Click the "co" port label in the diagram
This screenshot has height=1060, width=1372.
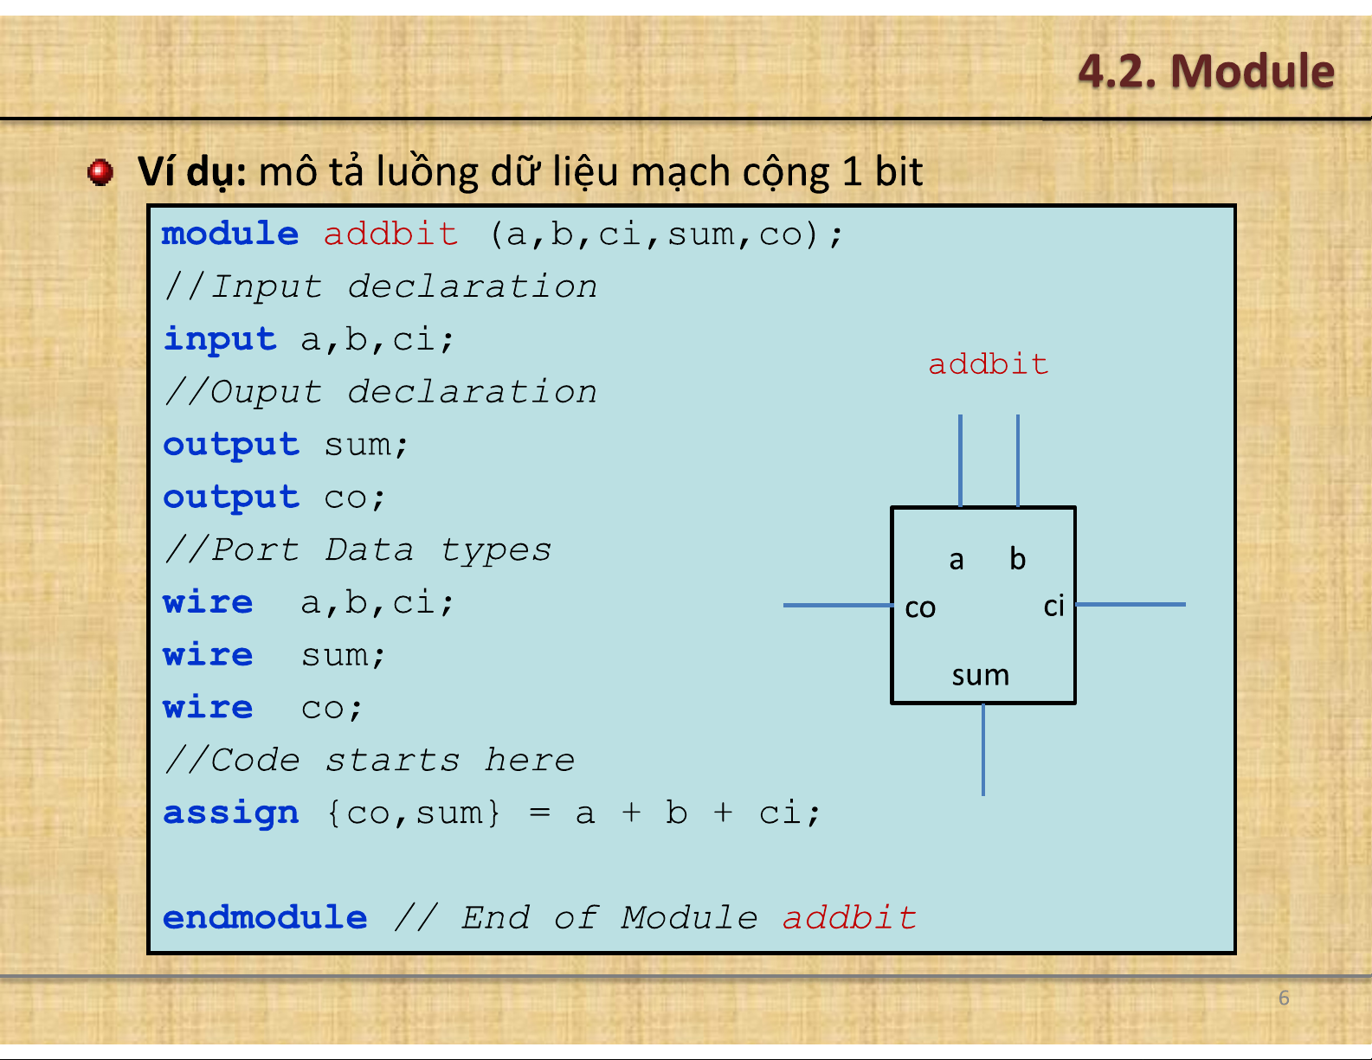point(919,607)
